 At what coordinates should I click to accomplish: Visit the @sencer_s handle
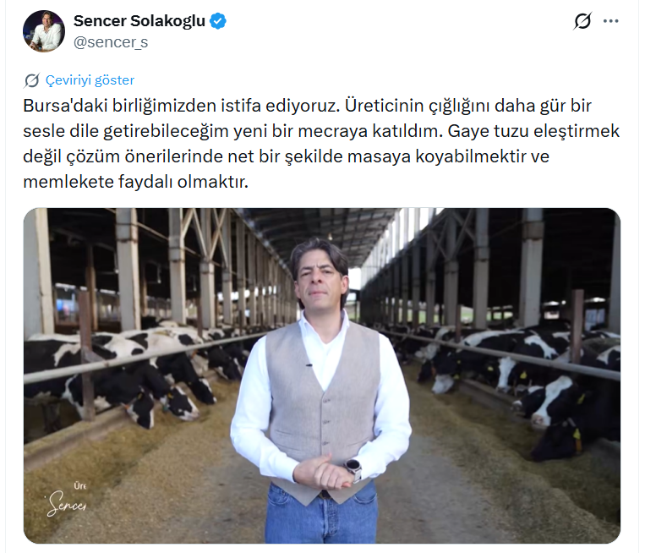pyautogui.click(x=111, y=42)
